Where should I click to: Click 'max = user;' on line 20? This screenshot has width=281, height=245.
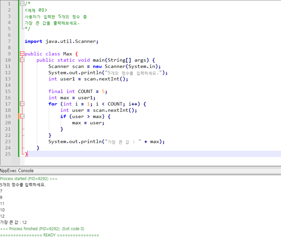coord(88,123)
